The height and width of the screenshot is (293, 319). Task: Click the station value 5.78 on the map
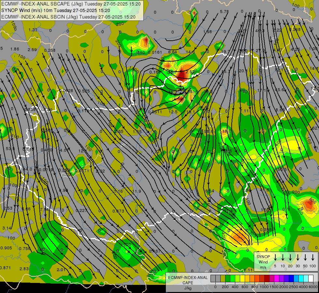point(224,12)
